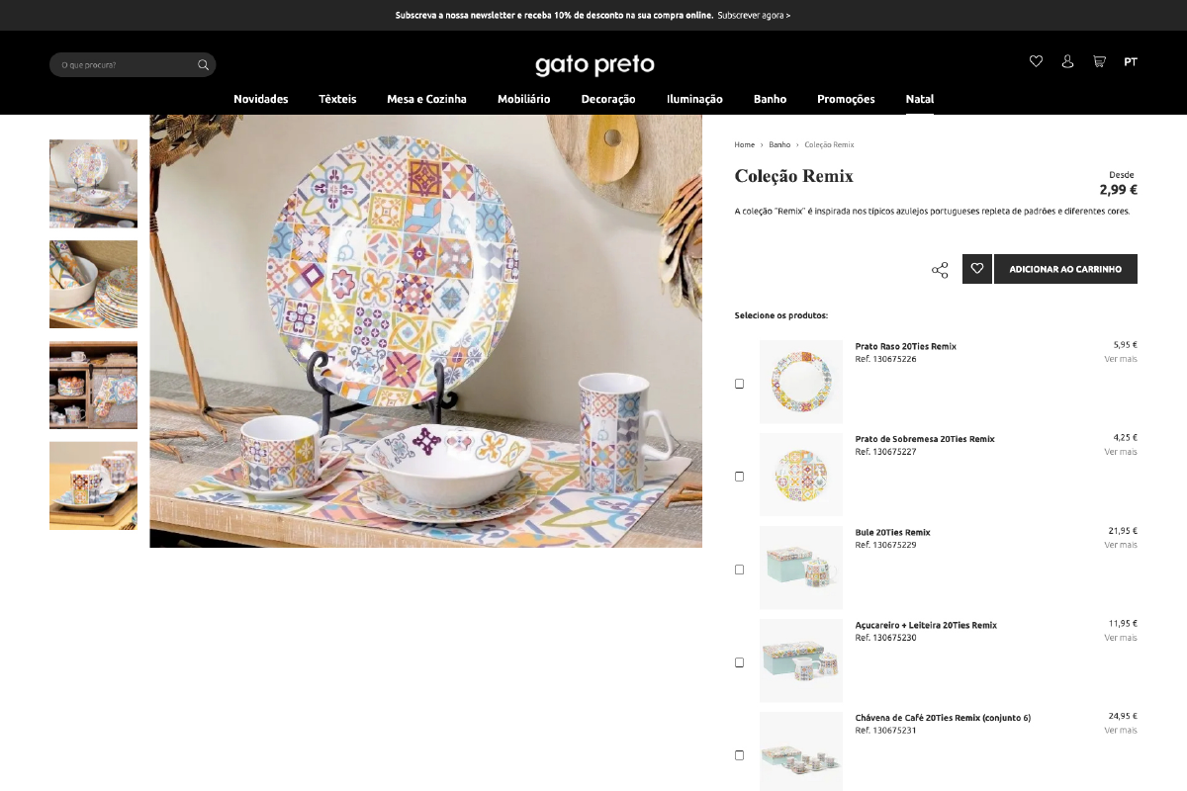Image resolution: width=1187 pixels, height=791 pixels.
Task: Select Prato de Sobremesa 20Ties Remix checkbox
Action: click(x=739, y=477)
